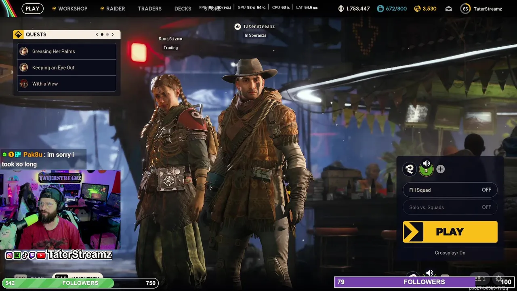Viewport: 517px width, 291px height.
Task: Open the mail inbox envelope icon
Action: (449, 8)
